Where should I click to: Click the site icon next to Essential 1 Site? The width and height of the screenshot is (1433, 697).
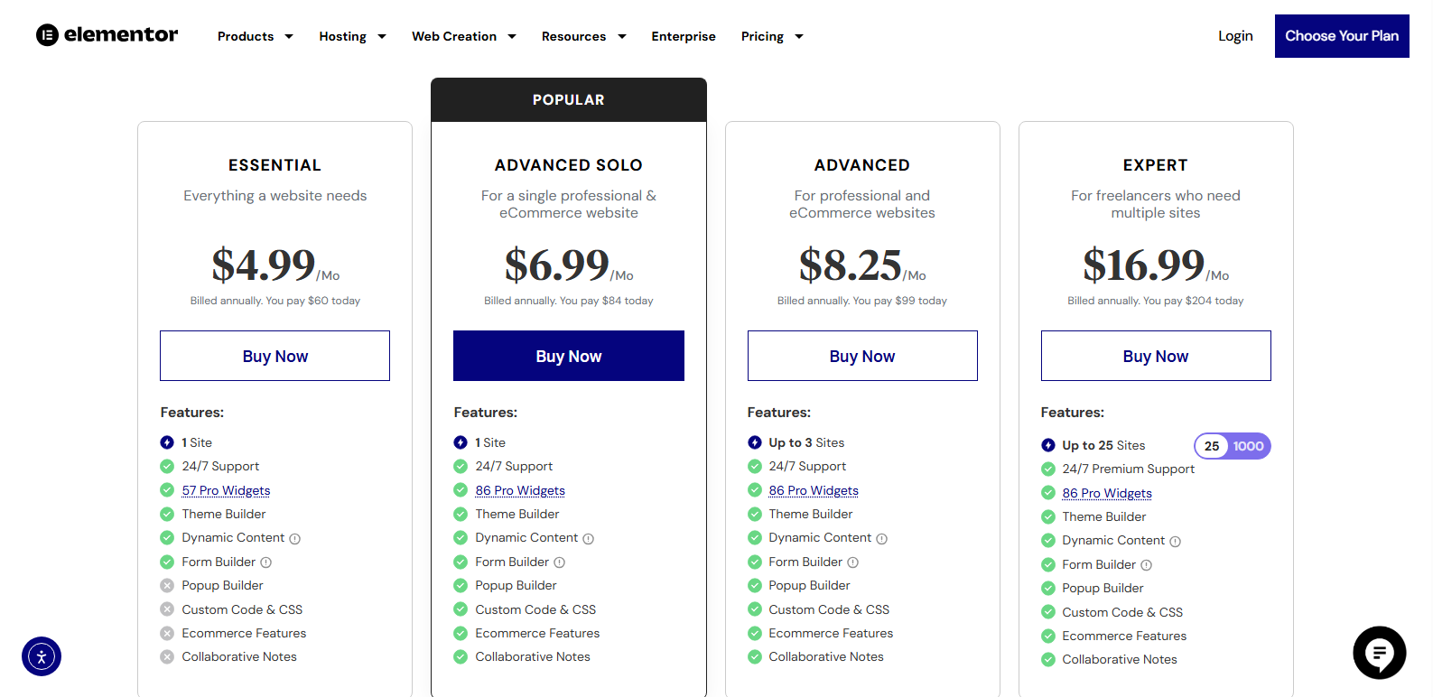(x=167, y=442)
